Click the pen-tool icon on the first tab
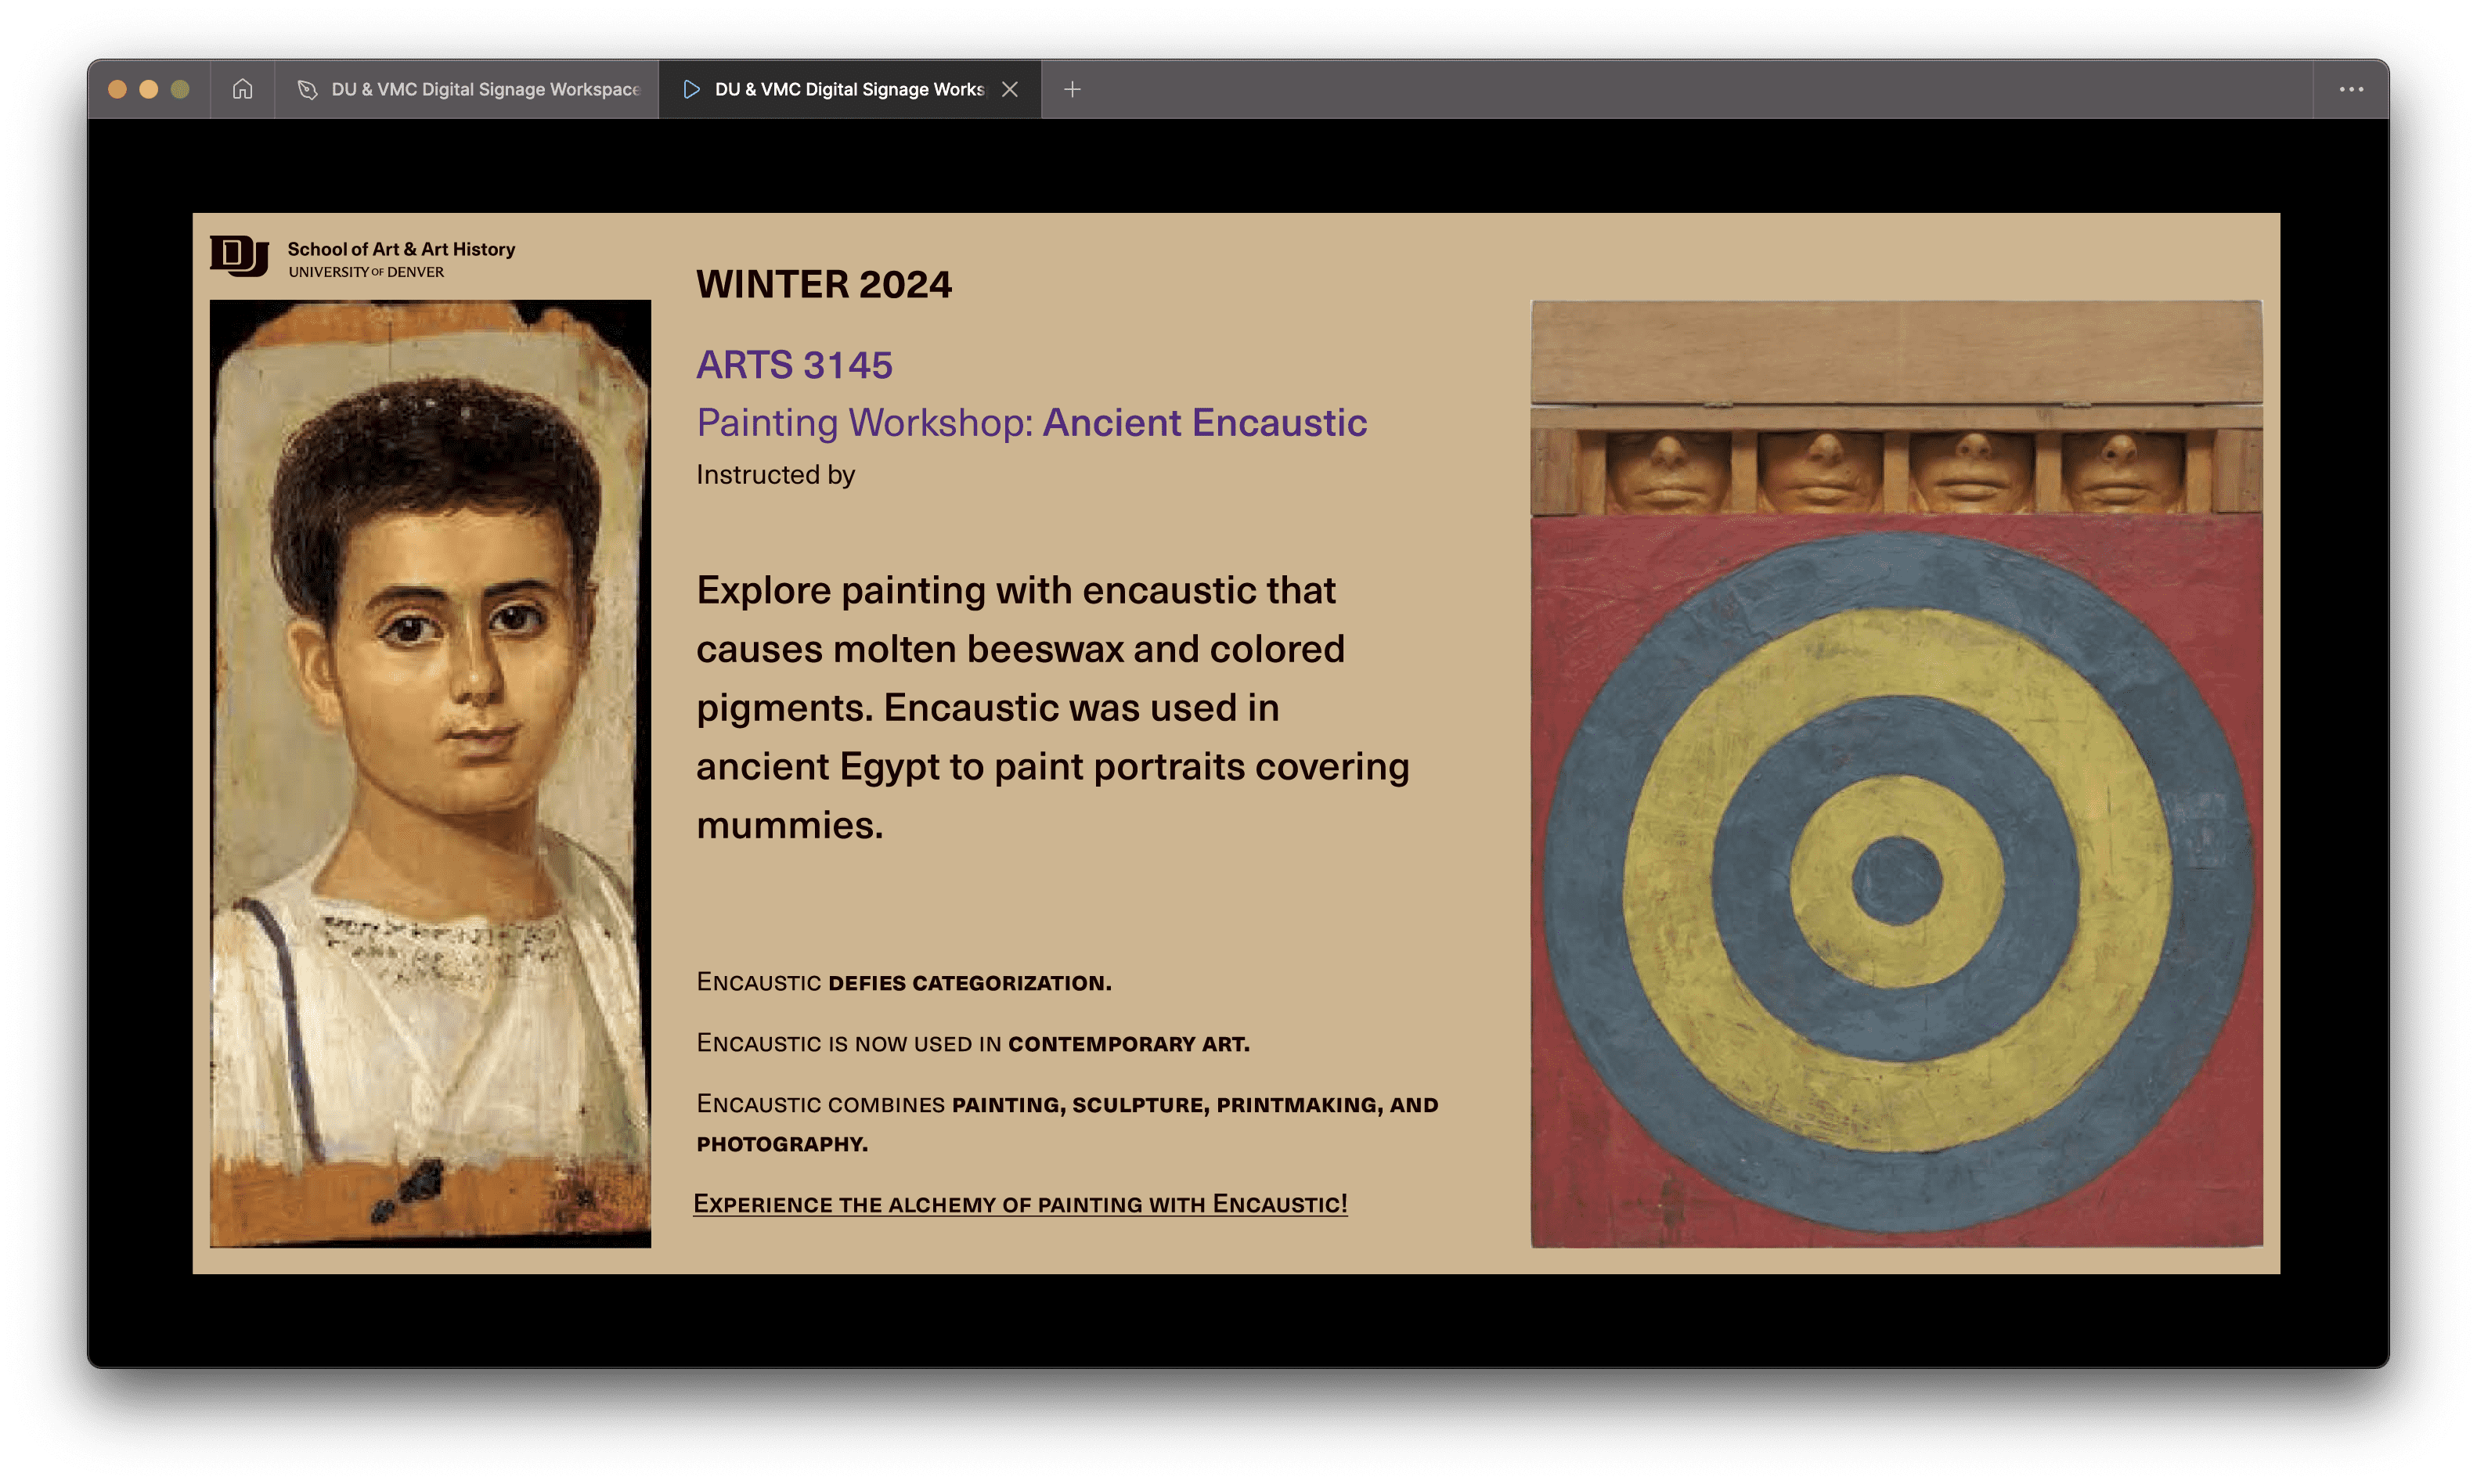Viewport: 2477px width, 1484px height. pos(307,89)
